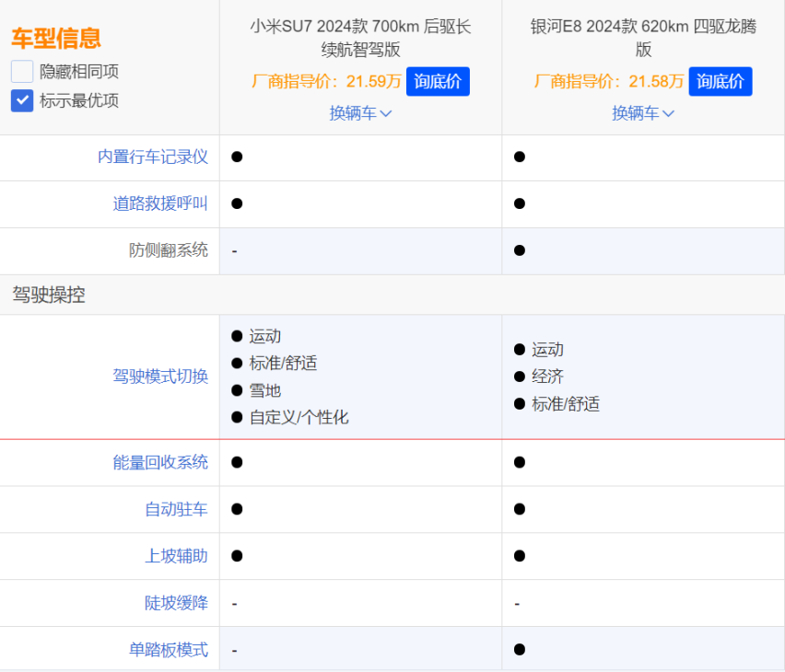Click 标准/舒适 in 小米SU7 column
Screen dimensions: 785x672
tap(284, 364)
